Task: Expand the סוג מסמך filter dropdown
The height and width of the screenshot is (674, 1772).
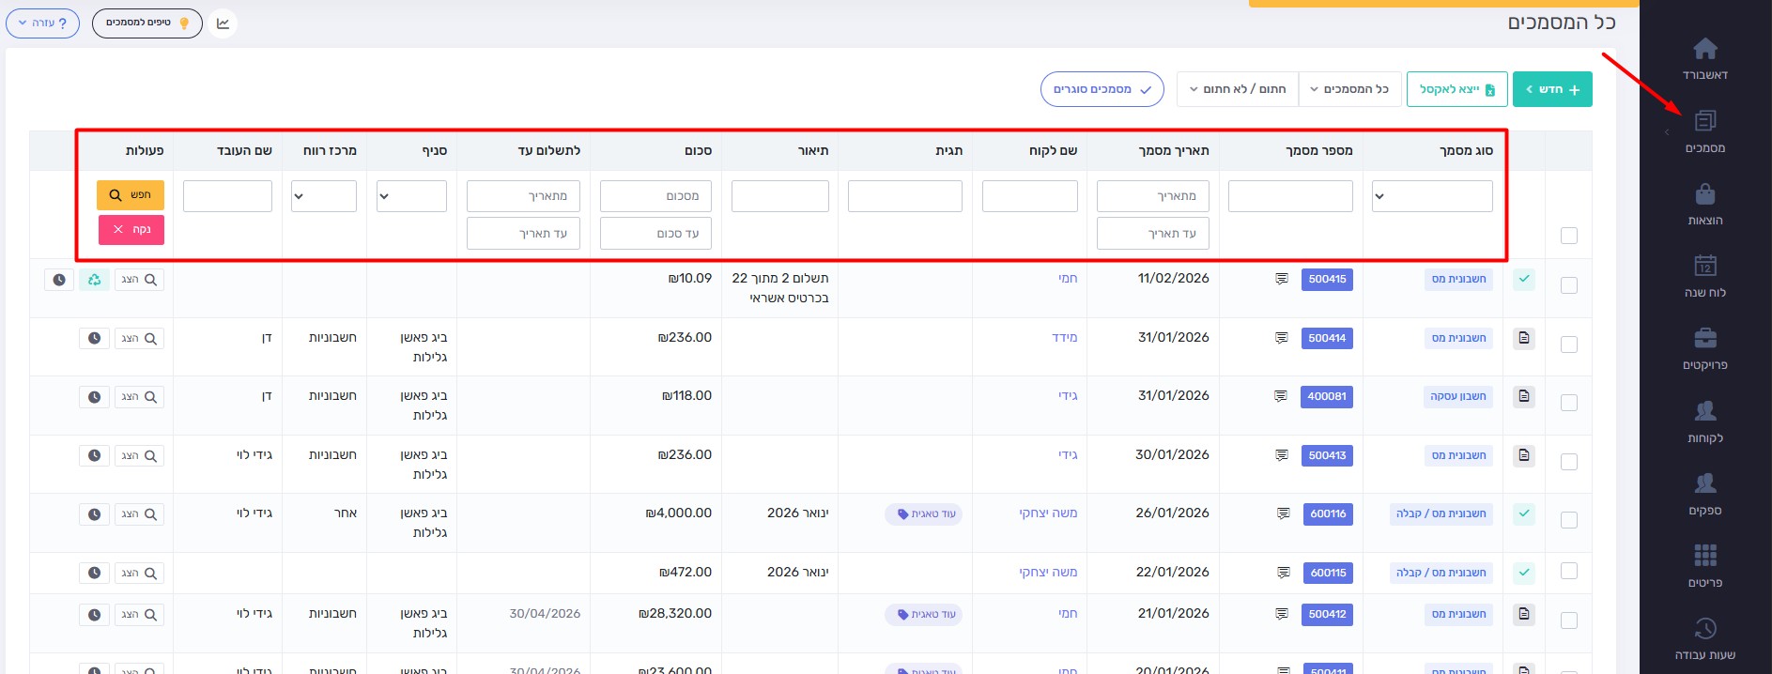Action: [x=1431, y=196]
